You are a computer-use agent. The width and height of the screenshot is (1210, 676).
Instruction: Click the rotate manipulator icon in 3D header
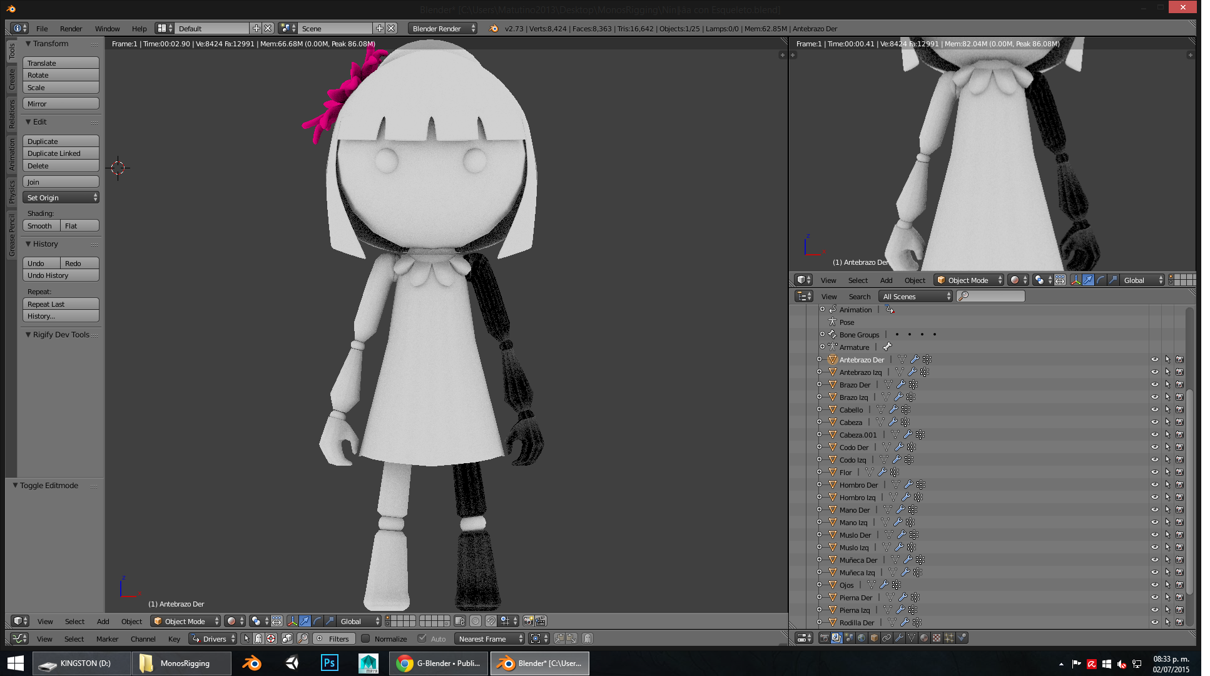tap(317, 621)
